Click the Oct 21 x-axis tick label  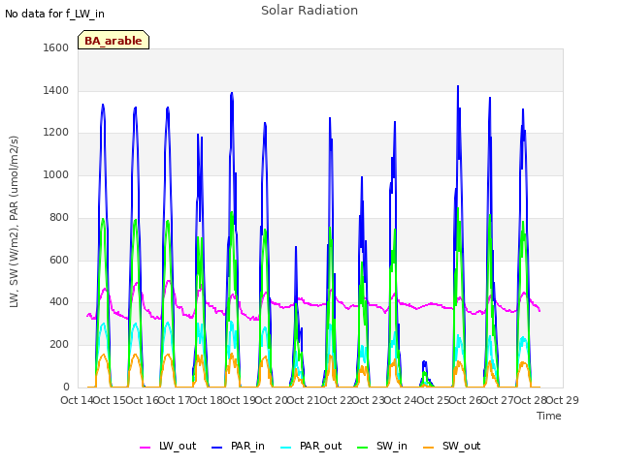point(303,400)
